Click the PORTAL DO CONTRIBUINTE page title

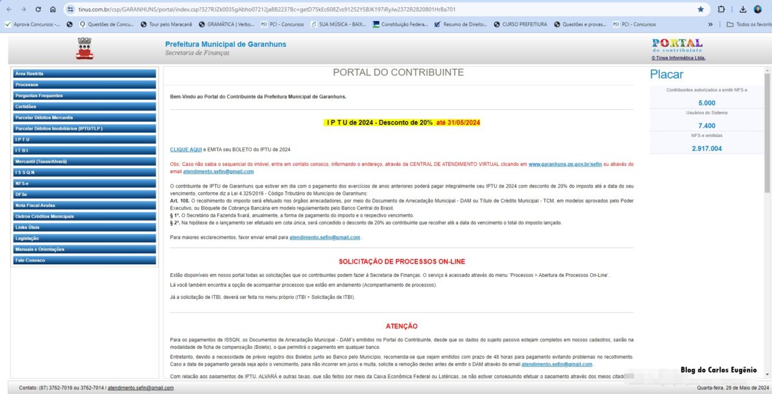coord(398,73)
